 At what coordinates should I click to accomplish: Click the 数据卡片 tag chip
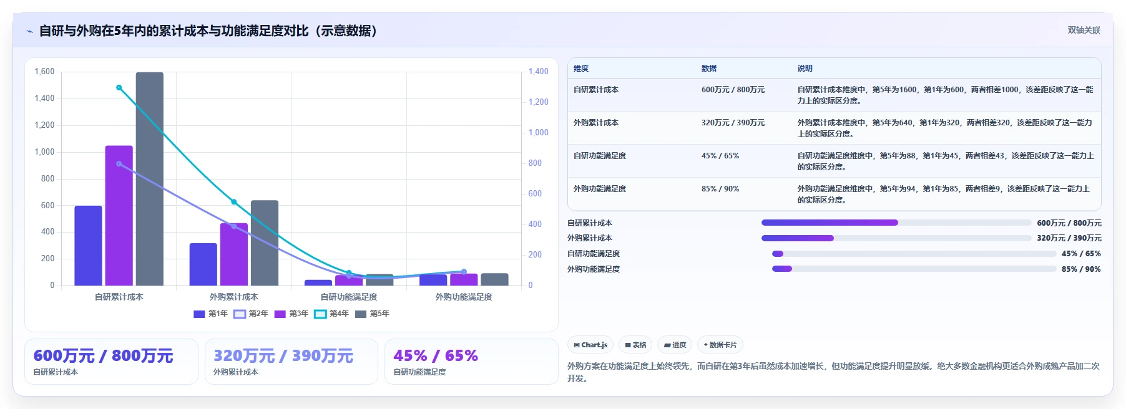pyautogui.click(x=720, y=345)
